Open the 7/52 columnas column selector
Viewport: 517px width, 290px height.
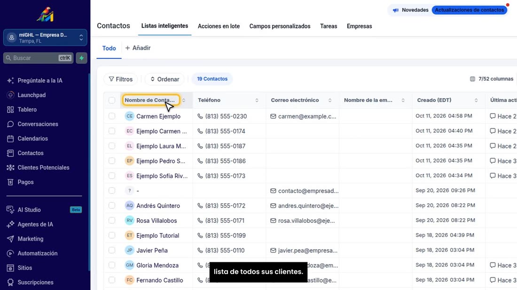(492, 79)
